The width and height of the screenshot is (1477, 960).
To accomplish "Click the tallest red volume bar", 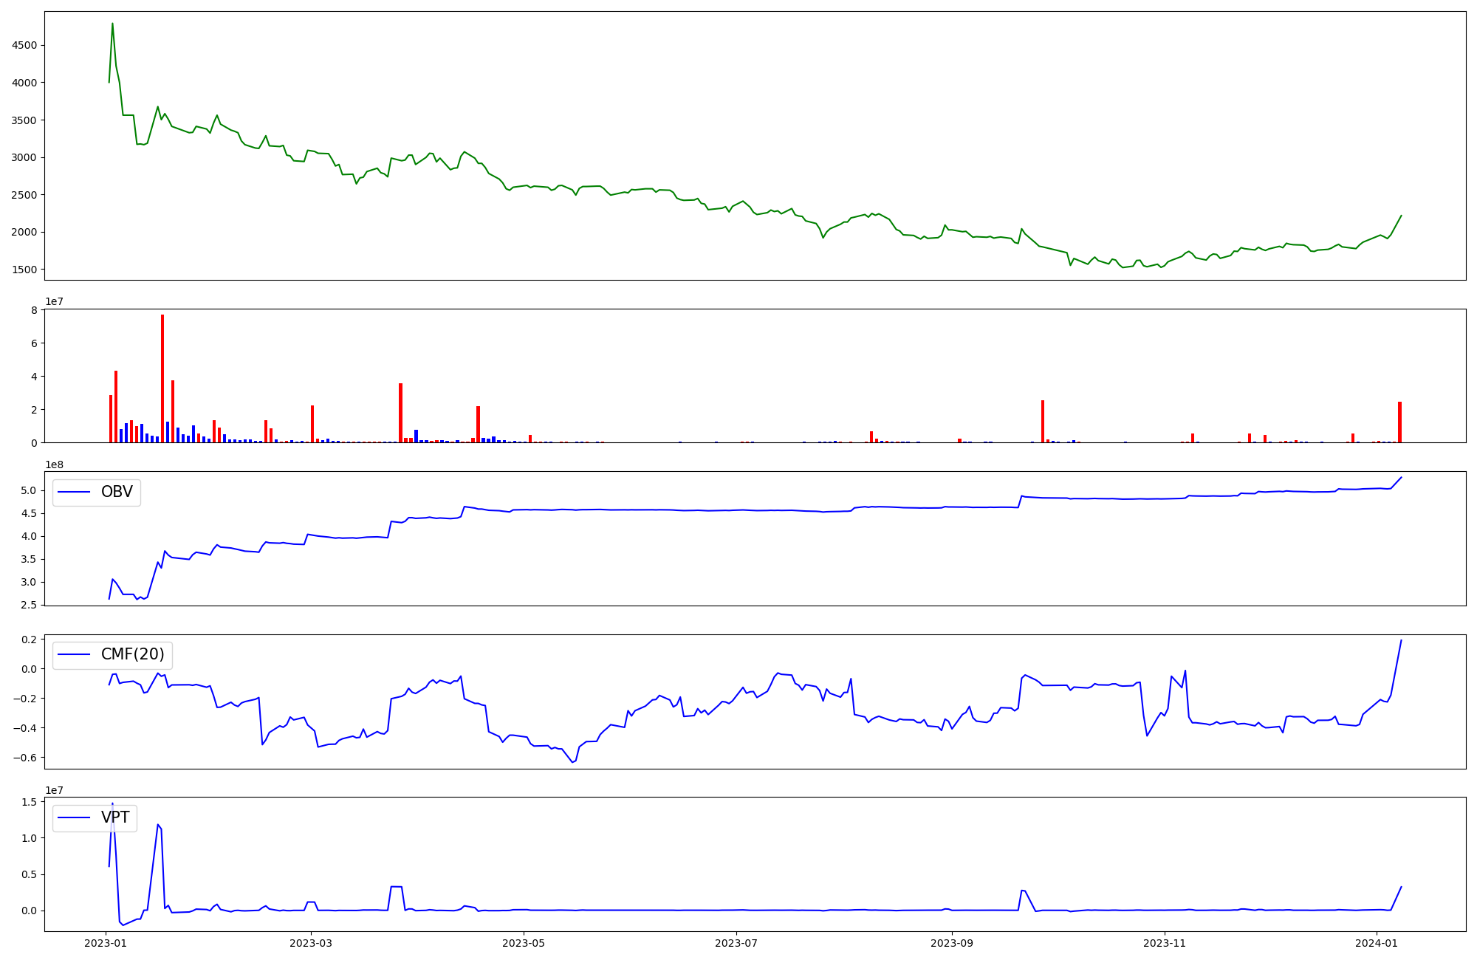I will point(162,377).
